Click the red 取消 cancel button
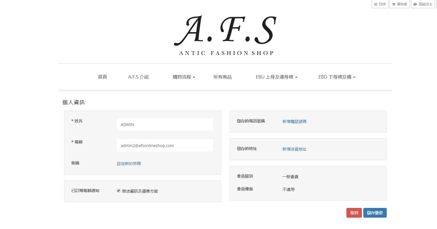The width and height of the screenshot is (437, 229). (x=354, y=213)
